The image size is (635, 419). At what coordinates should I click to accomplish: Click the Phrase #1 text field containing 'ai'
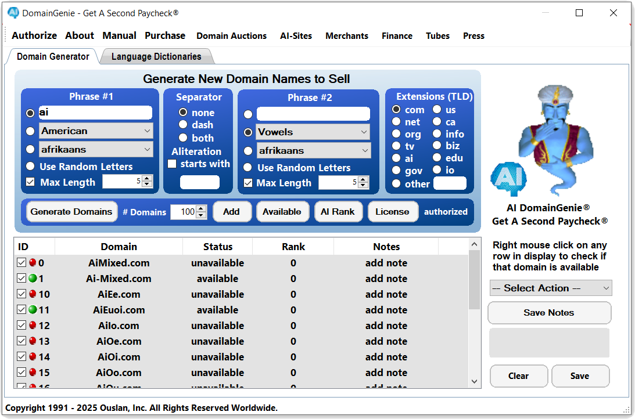point(96,113)
